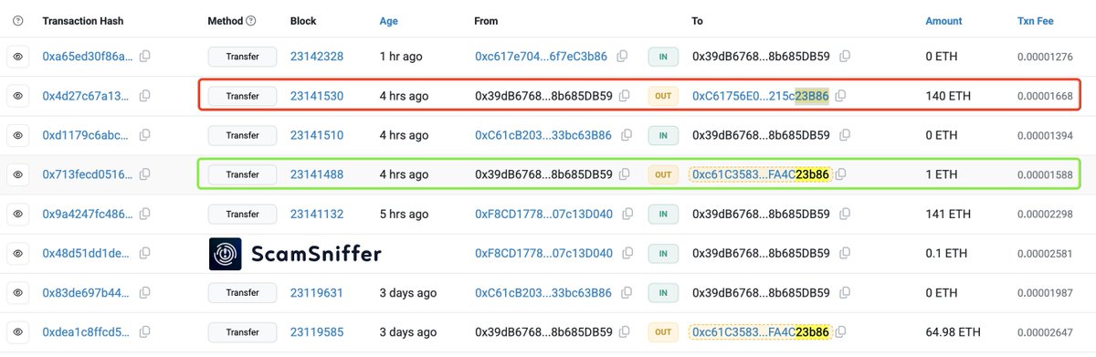Open quick view eye for 0x9a4247fc486 transaction
Viewport: 1096px width, 357px height.
tap(16, 214)
